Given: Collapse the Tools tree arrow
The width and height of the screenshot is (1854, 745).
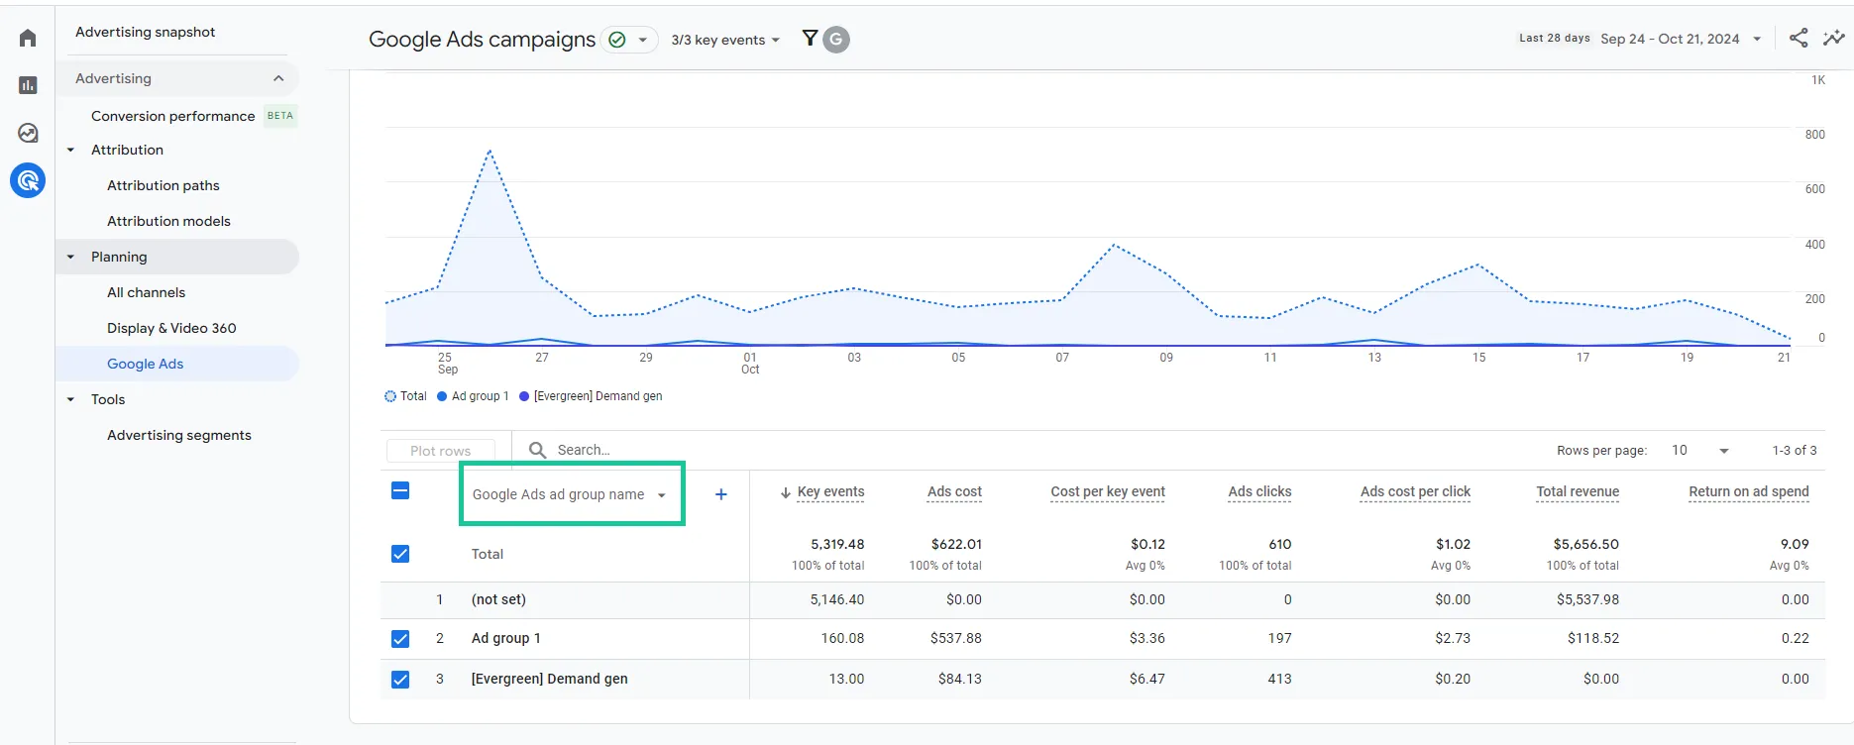Looking at the screenshot, I should point(70,399).
